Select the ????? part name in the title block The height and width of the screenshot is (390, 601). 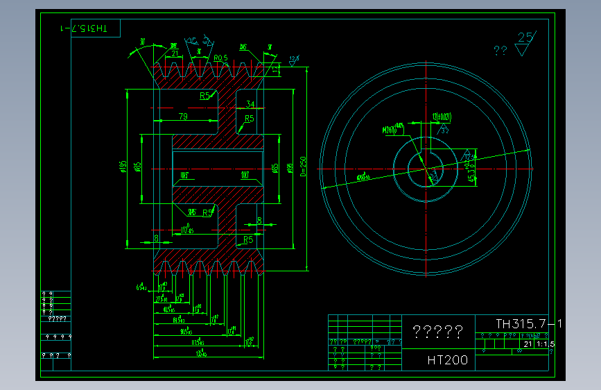coord(437,331)
